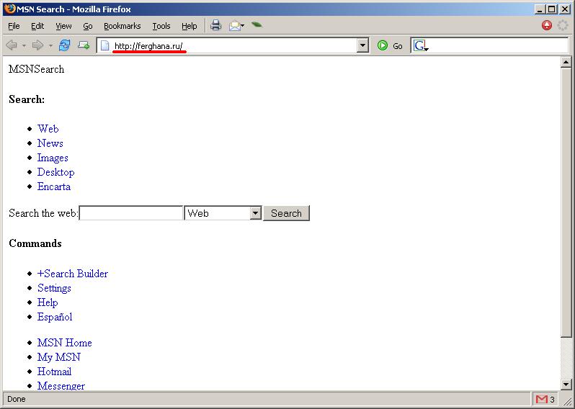
Task: Open the My MSN link
Action: point(58,357)
